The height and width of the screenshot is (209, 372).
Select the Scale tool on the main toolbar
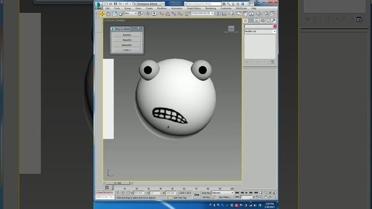(115, 14)
